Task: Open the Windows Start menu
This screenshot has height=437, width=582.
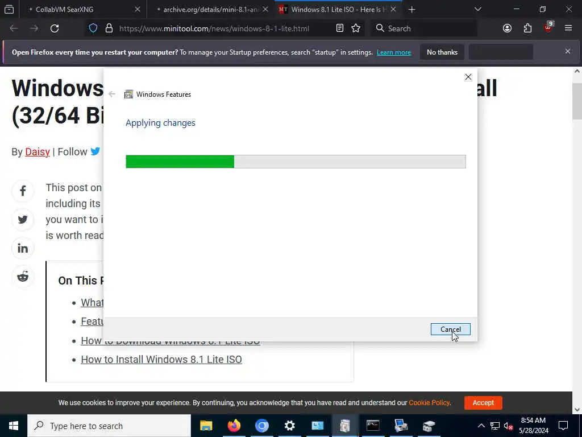Action: coord(14,426)
